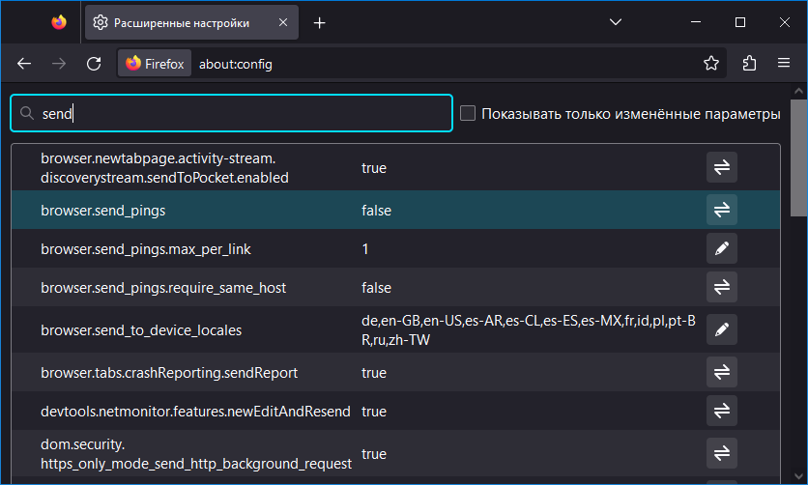Toggle discoverystream.sendToPocket.enabled value

(x=721, y=167)
